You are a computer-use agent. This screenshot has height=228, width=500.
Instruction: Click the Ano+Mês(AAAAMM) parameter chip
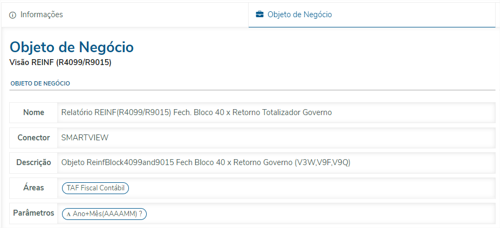coord(105,213)
